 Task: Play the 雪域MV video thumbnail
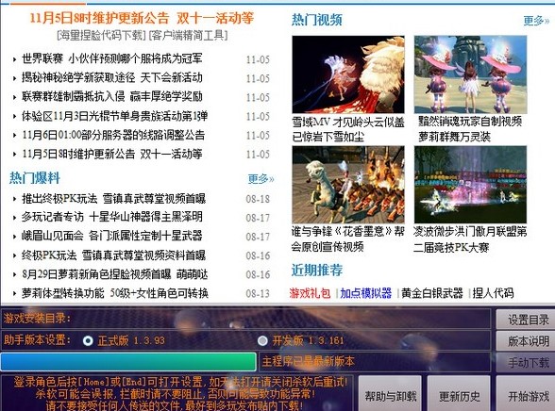coord(348,74)
